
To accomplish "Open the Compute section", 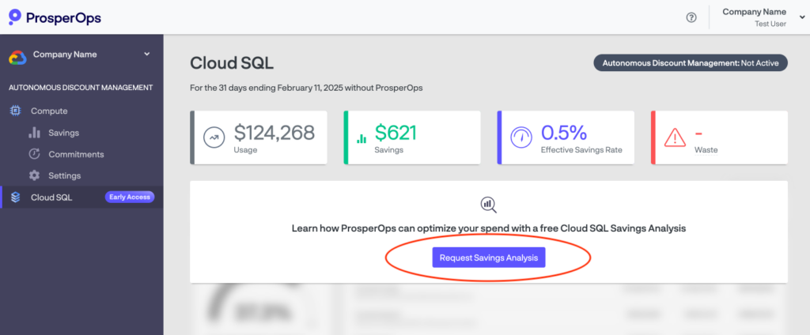I will [x=49, y=111].
